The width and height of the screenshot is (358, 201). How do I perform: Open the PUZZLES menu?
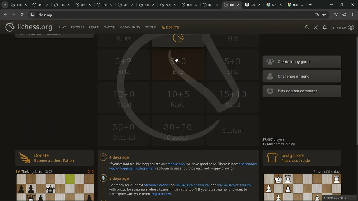point(77,27)
